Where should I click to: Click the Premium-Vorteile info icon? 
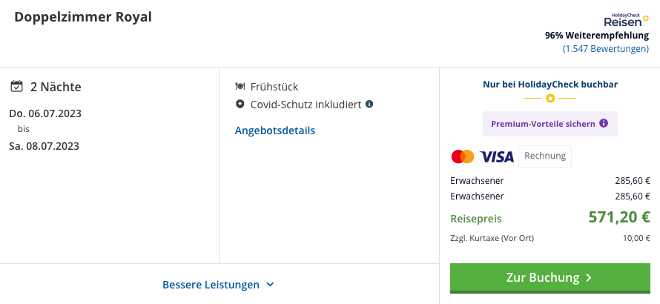pyautogui.click(x=604, y=123)
